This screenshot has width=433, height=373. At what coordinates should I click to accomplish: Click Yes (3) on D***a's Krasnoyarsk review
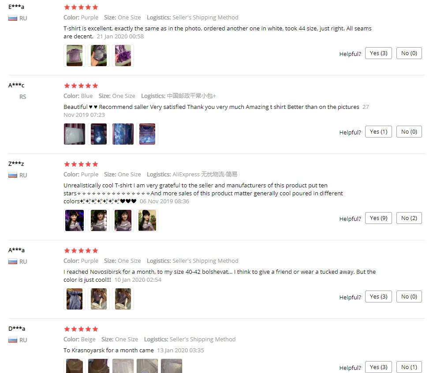coord(378,367)
